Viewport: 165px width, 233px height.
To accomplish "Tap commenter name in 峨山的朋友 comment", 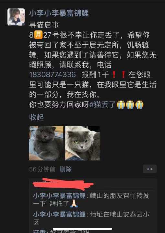I will [x=59, y=196].
